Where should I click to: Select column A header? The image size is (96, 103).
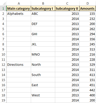[x=19, y=3]
